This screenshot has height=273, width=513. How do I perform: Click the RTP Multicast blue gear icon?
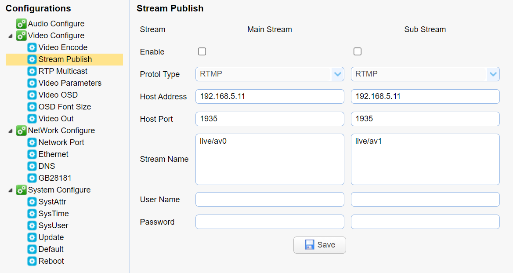[x=32, y=71]
